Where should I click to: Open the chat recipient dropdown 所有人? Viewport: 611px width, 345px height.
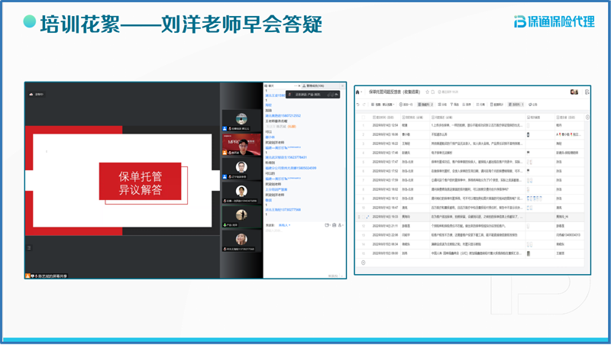coord(284,225)
